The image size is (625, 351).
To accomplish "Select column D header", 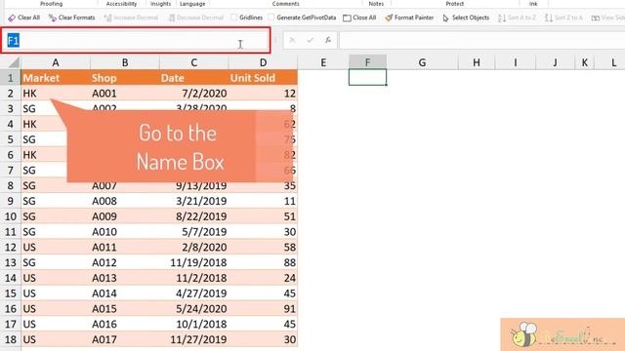I will pos(263,62).
